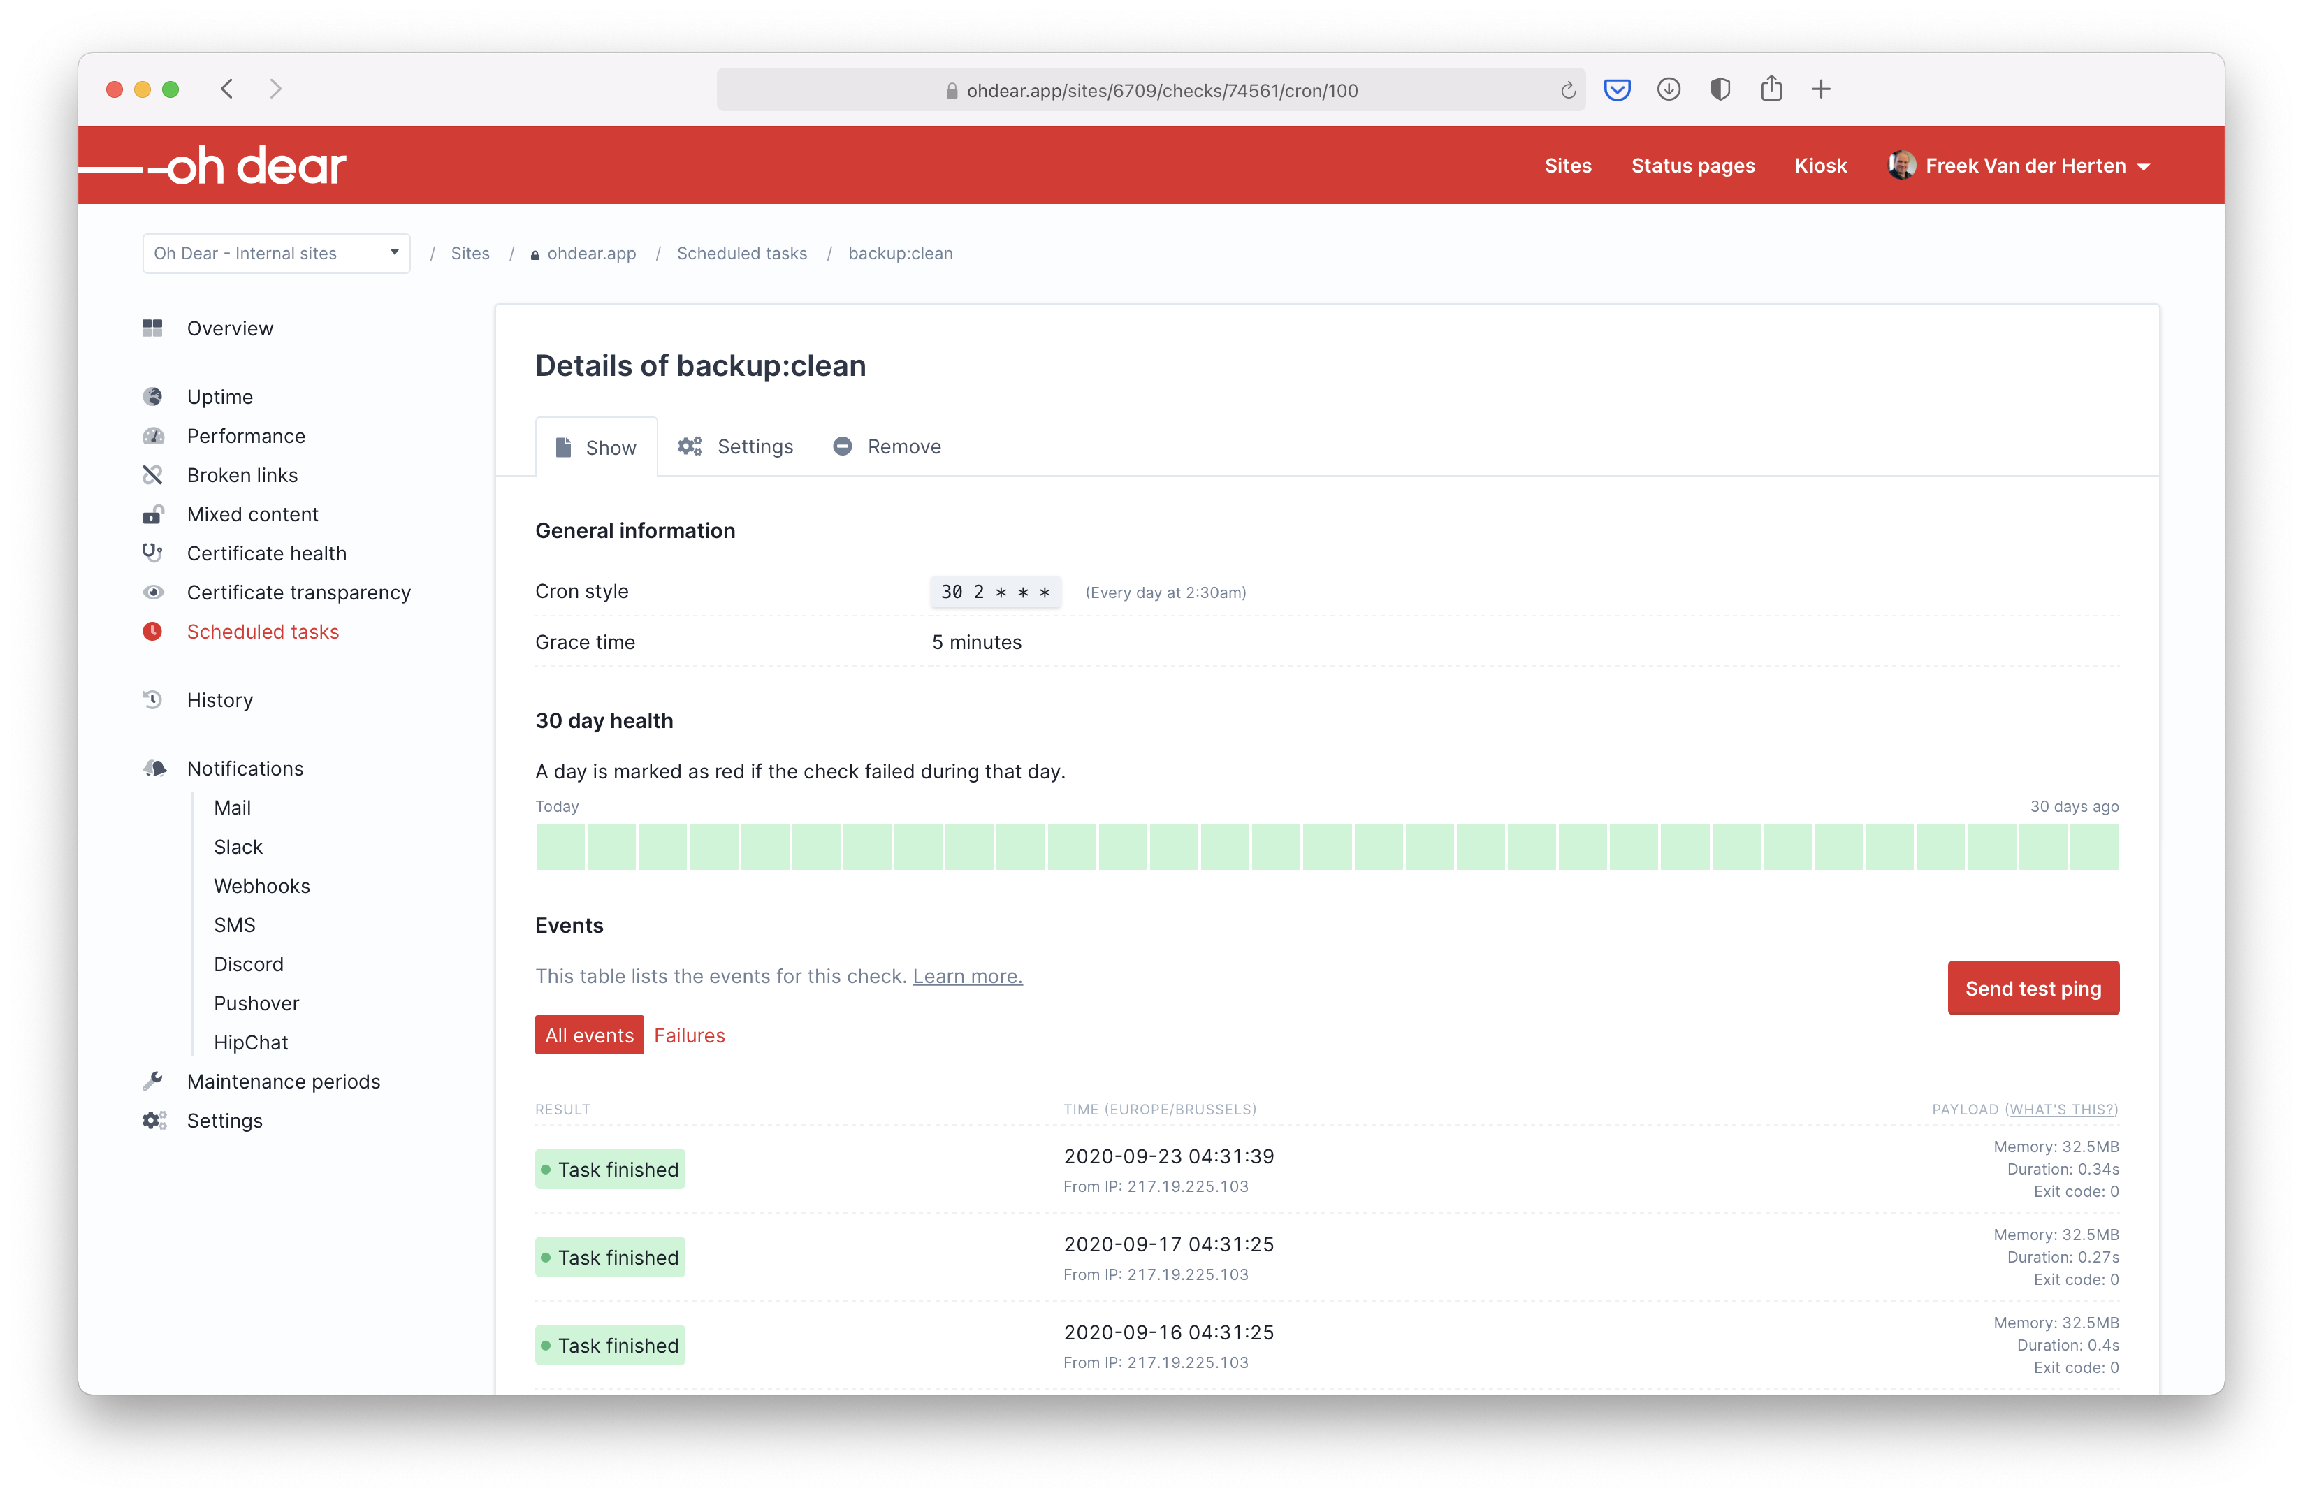The image size is (2303, 1498).
Task: Open Slack notifications settings
Action: click(238, 847)
